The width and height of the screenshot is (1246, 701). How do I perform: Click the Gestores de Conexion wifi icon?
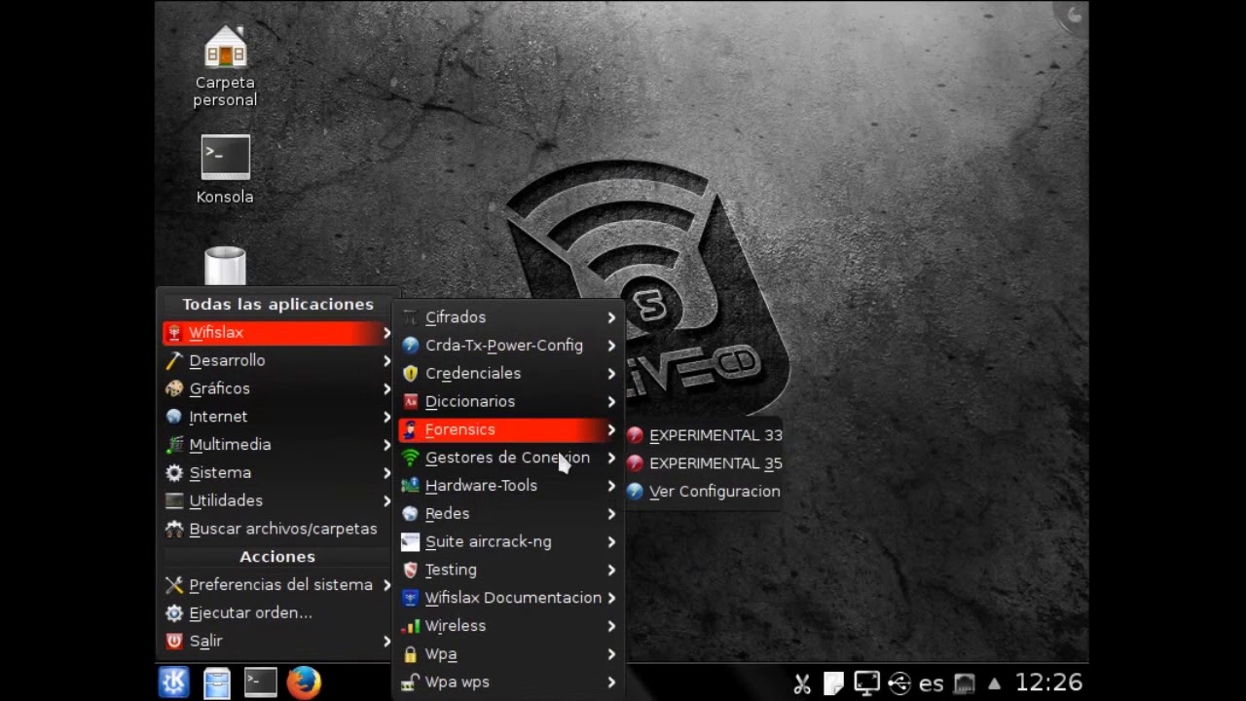[x=411, y=458]
